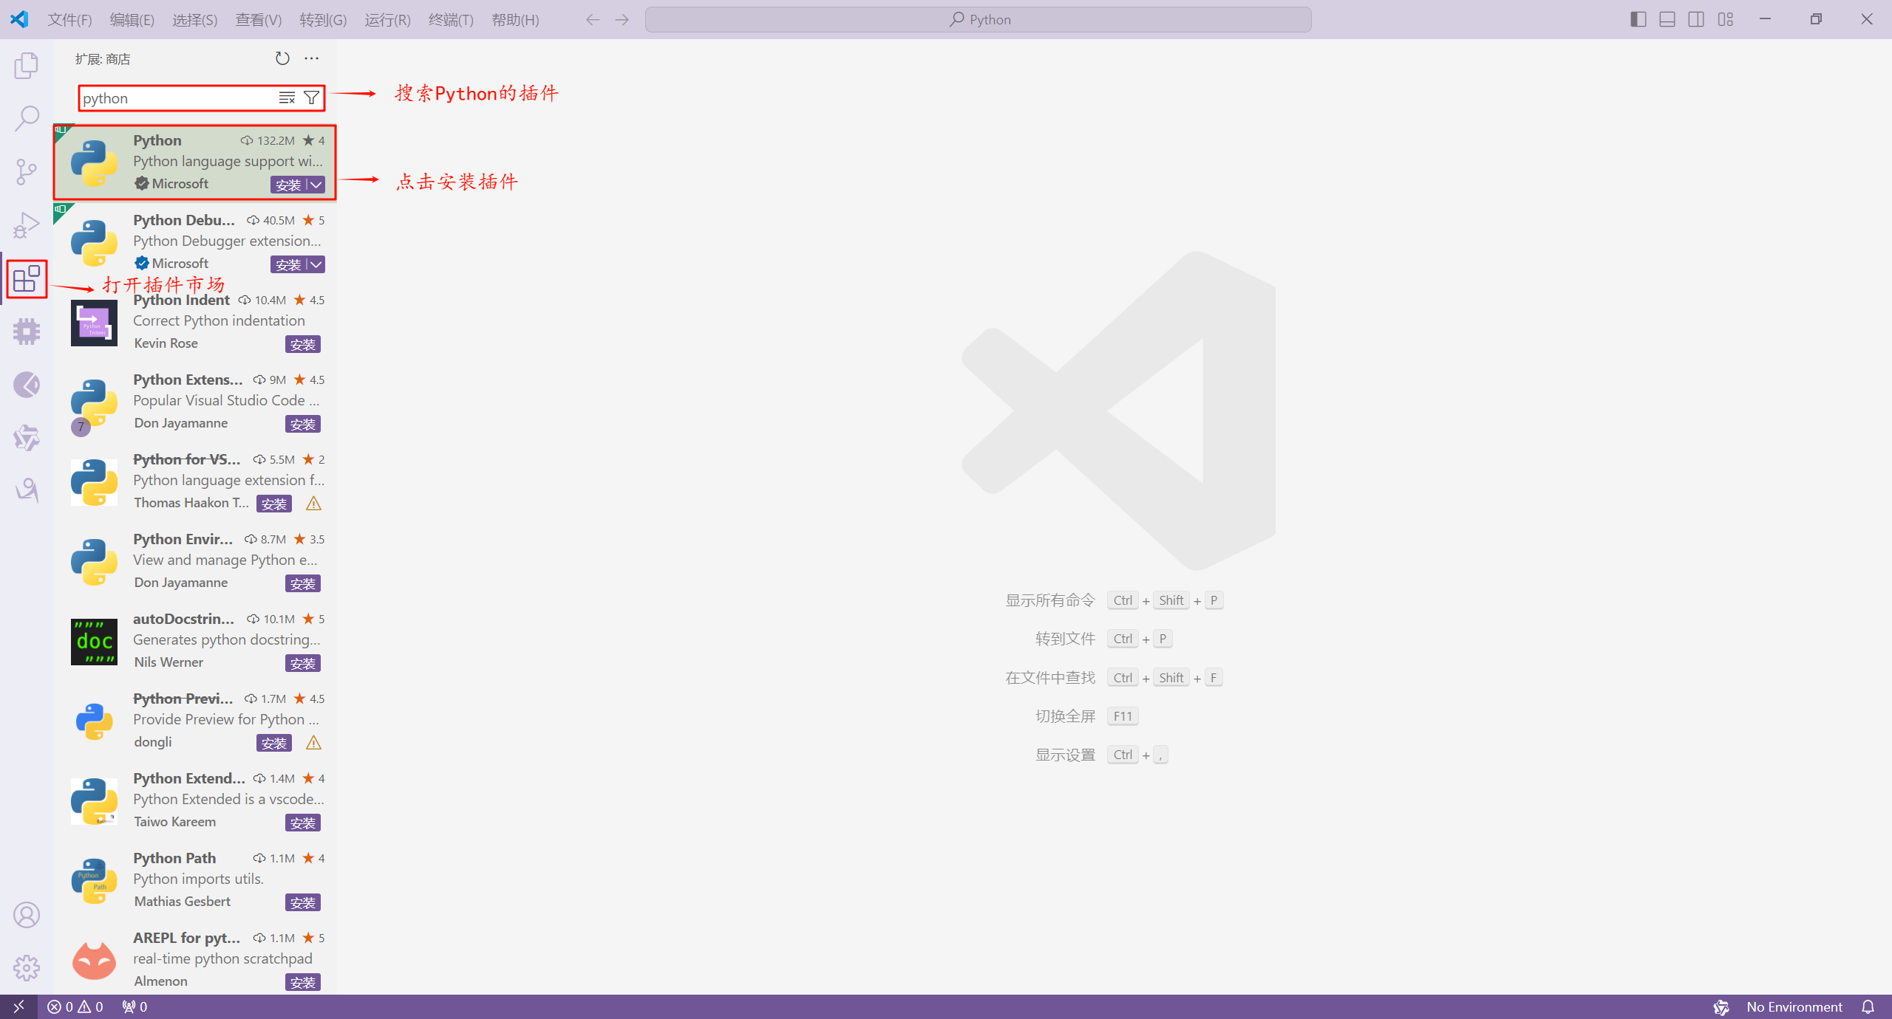Open extensions view more actions menu
The height and width of the screenshot is (1019, 1892).
click(312, 58)
